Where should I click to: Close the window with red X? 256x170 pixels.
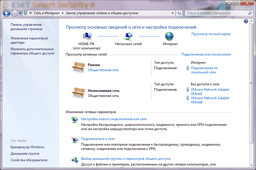pyautogui.click(x=247, y=3)
